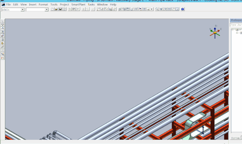The image size is (242, 144).
Task: Open the Tasks menu
Action: (x=91, y=5)
